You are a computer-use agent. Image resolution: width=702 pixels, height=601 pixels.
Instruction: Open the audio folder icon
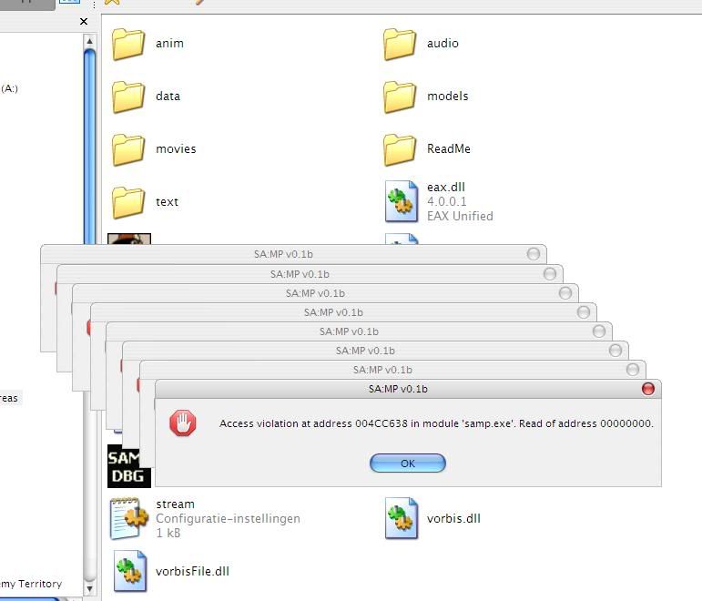pyautogui.click(x=400, y=44)
